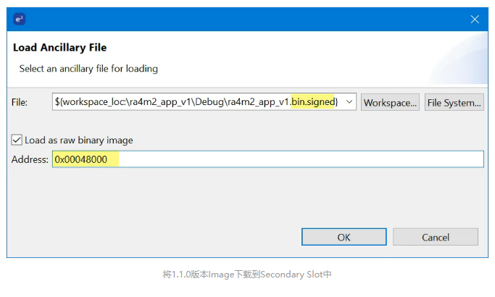Click the blue title bar empty area
Viewport: 495px width, 297px height.
[x=246, y=20]
